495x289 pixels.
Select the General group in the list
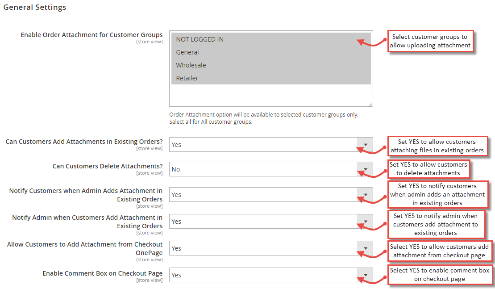click(x=187, y=52)
